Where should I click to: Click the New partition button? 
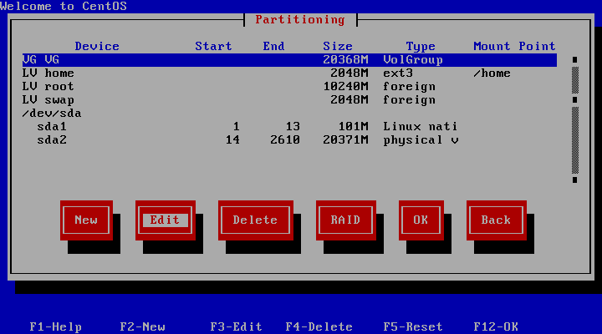tap(86, 220)
